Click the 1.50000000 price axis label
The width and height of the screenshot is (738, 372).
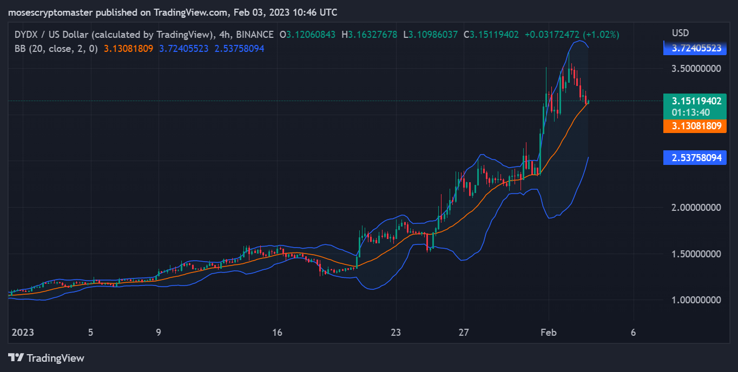pos(696,254)
